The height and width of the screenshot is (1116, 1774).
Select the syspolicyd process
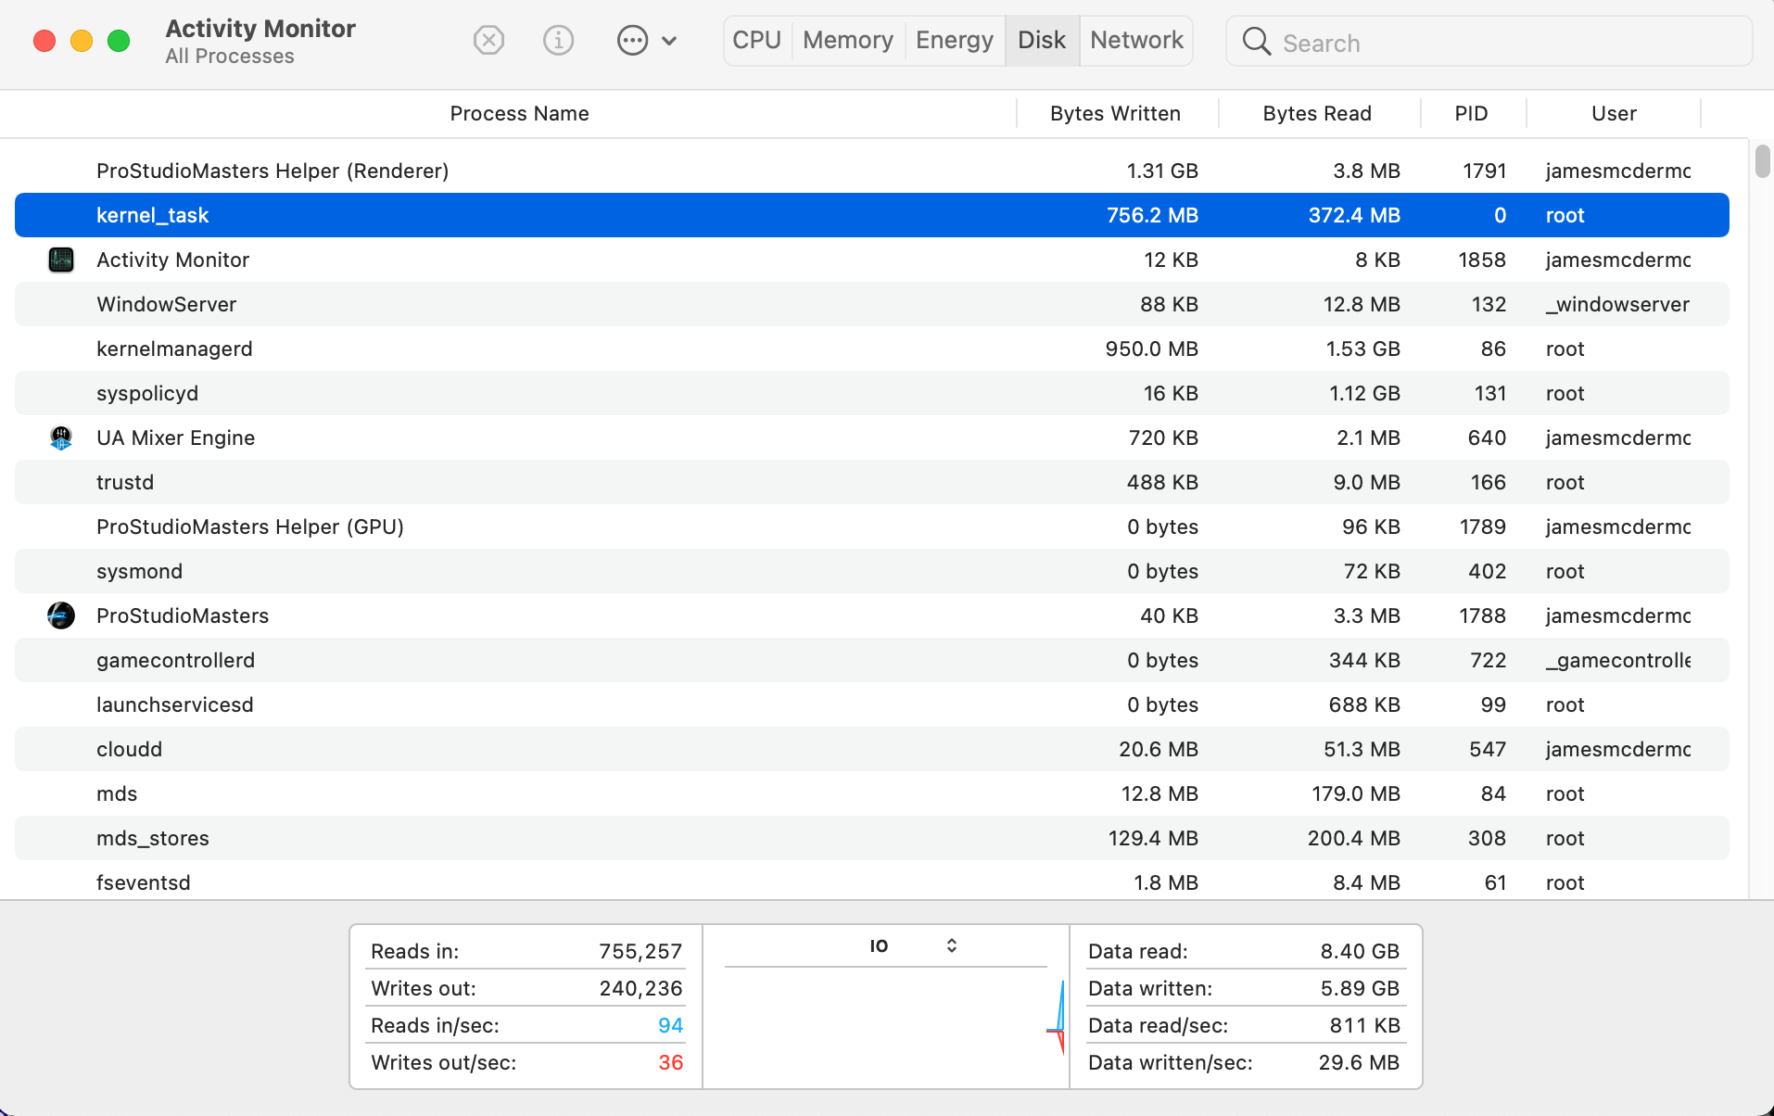tap(871, 393)
